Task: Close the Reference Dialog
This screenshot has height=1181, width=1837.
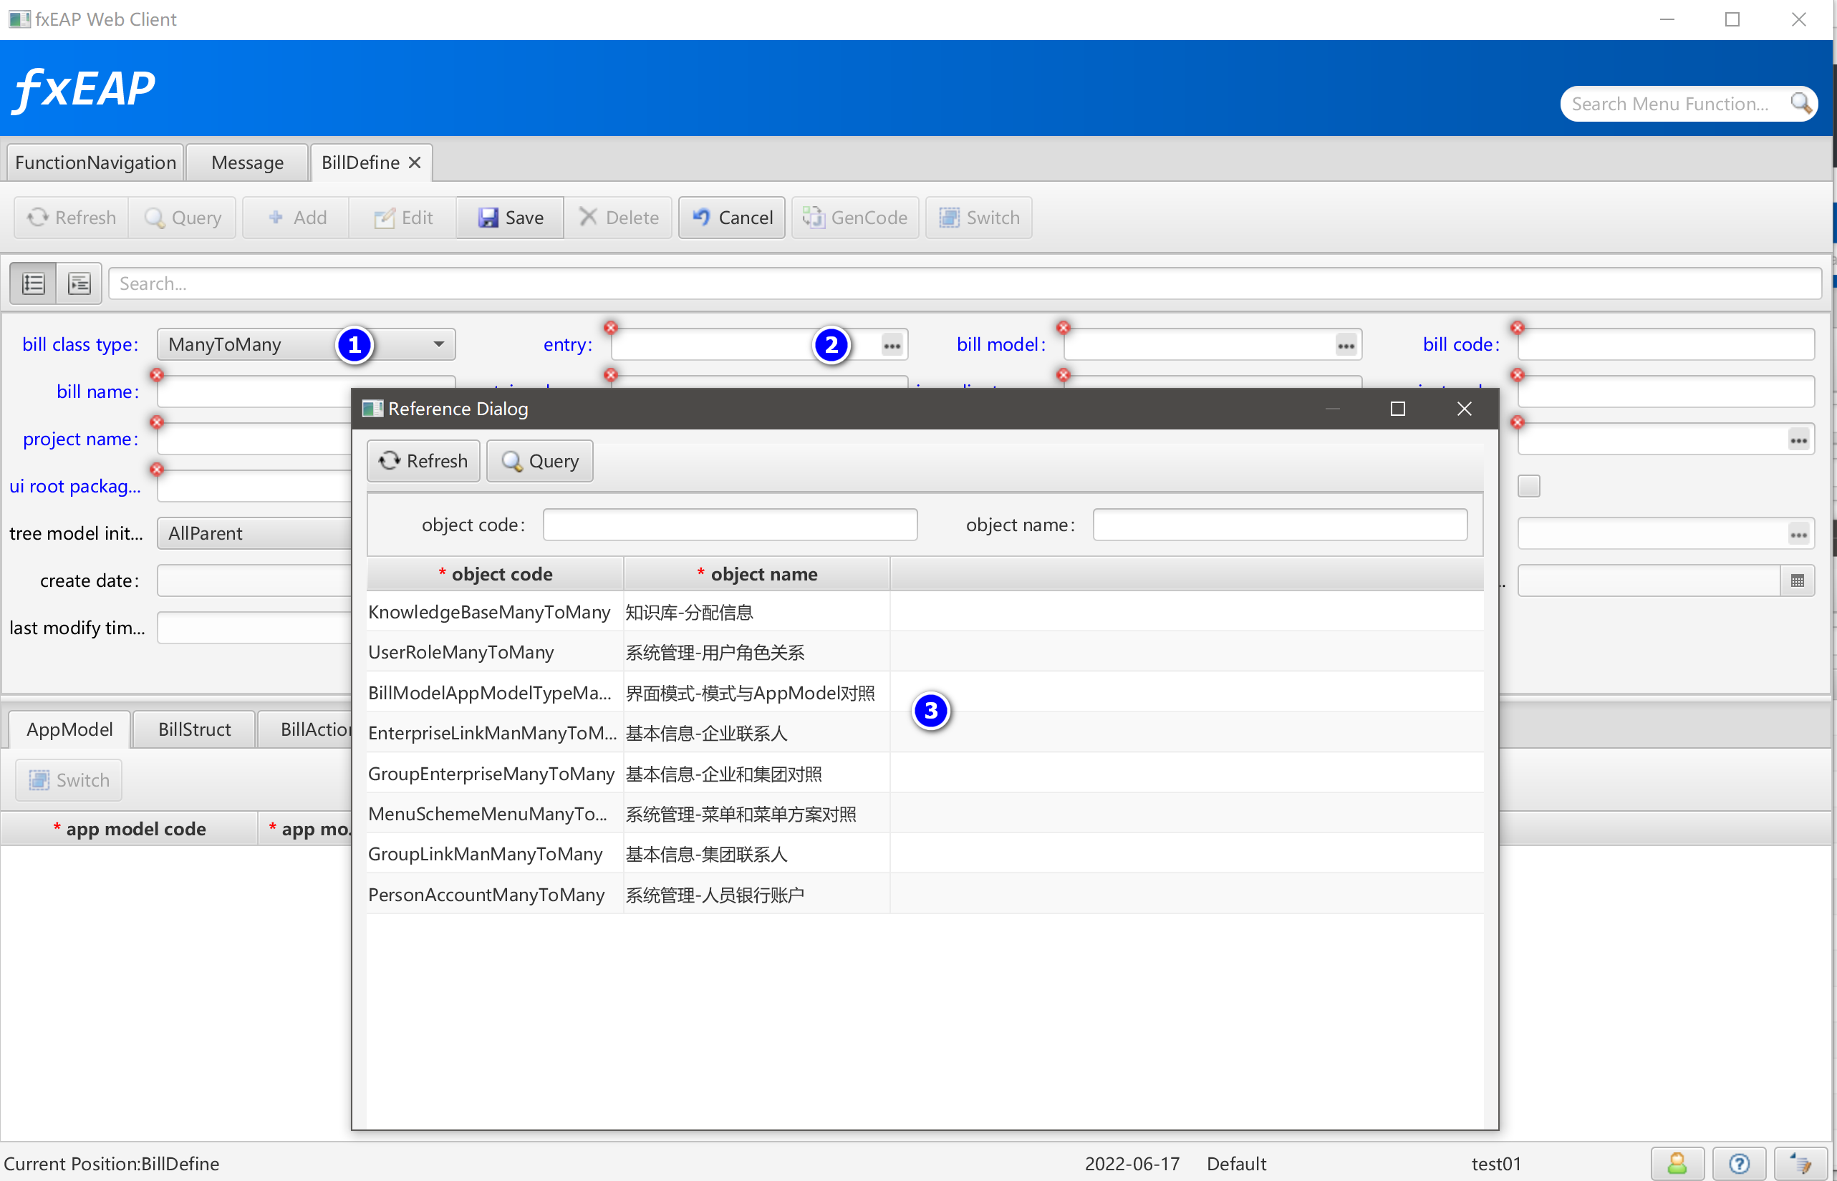Action: [x=1463, y=409]
